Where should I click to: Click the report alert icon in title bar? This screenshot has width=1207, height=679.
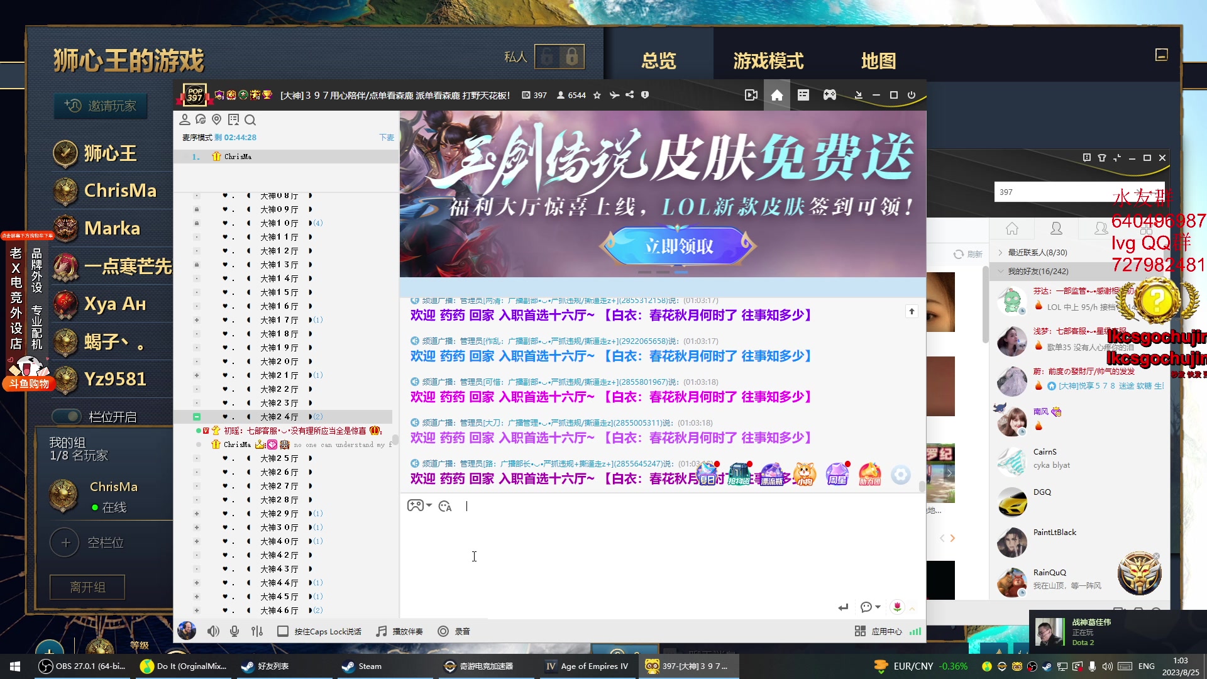pyautogui.click(x=645, y=95)
